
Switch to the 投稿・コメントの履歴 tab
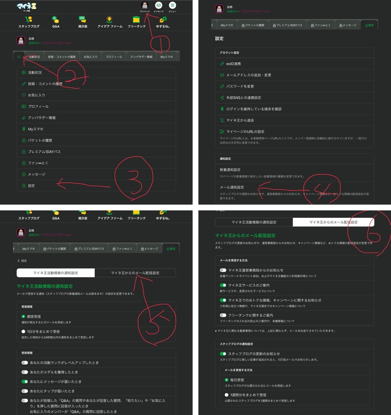point(62,57)
